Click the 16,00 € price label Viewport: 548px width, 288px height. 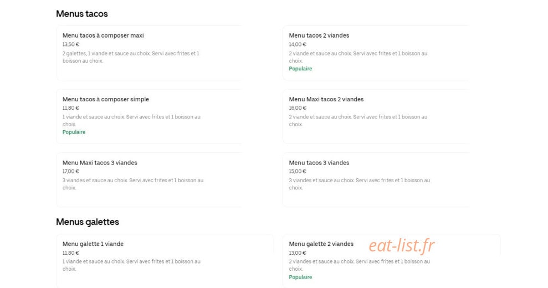pos(298,108)
